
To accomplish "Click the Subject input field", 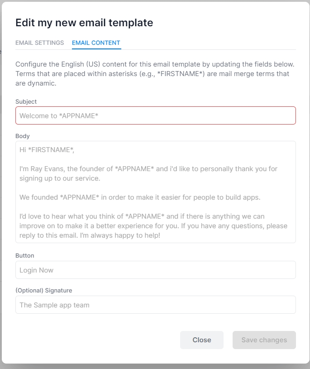I will click(x=155, y=115).
